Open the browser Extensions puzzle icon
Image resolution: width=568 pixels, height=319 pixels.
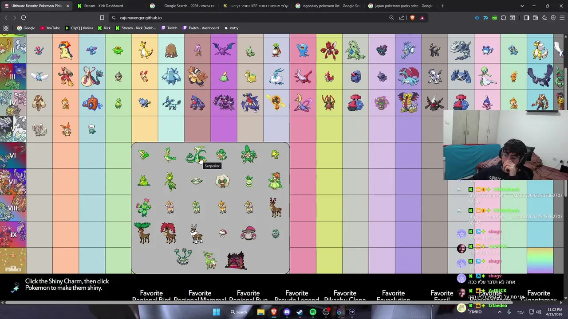pyautogui.click(x=504, y=18)
